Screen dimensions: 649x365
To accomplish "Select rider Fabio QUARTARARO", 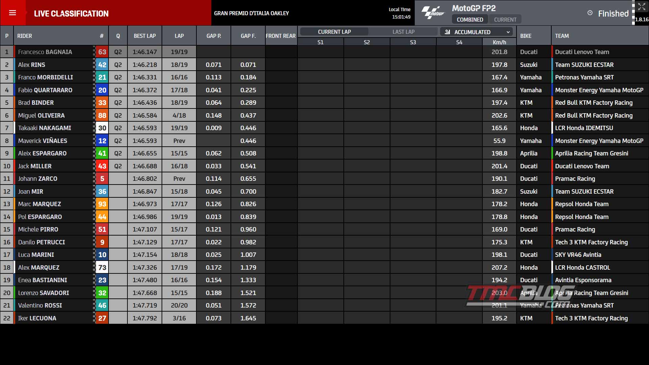I will (x=45, y=90).
